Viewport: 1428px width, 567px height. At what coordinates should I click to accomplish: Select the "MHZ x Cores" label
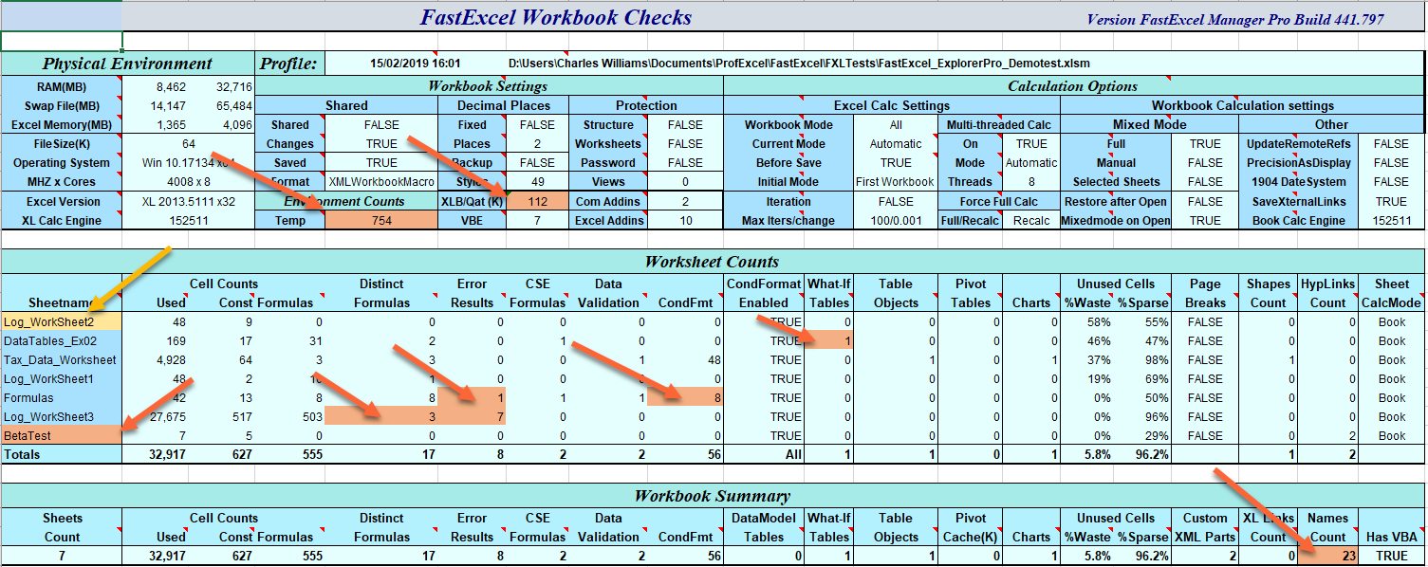pos(62,182)
